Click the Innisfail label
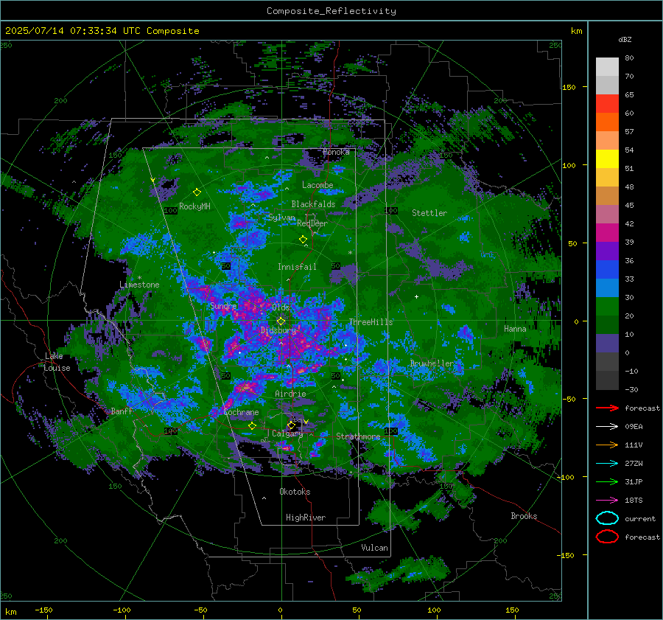The height and width of the screenshot is (620, 663). (297, 267)
